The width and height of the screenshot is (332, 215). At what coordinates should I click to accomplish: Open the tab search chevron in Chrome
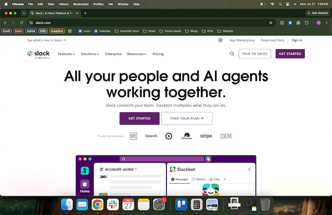click(24, 13)
